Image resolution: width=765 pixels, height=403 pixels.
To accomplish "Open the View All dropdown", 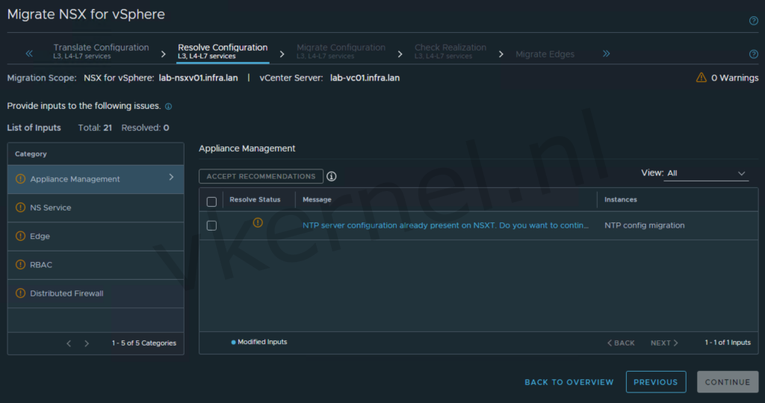I will [706, 173].
